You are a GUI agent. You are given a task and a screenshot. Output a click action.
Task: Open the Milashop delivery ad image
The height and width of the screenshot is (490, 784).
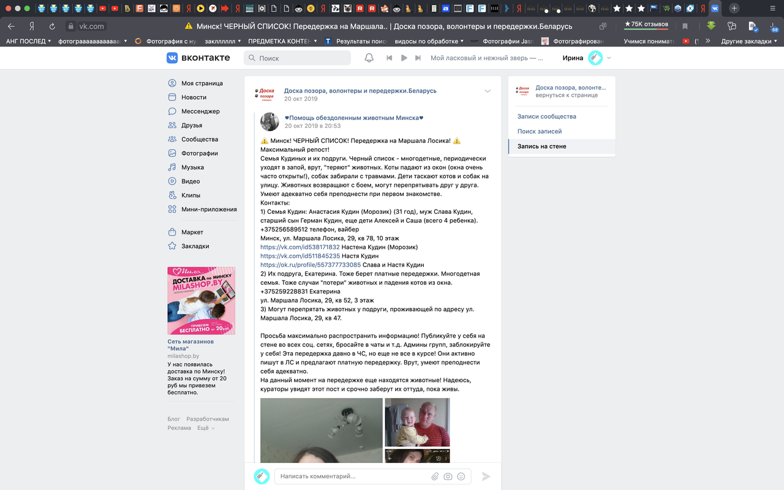[201, 300]
